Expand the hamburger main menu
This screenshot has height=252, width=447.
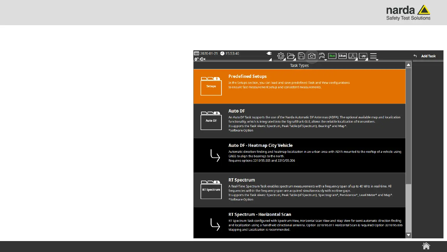373,56
